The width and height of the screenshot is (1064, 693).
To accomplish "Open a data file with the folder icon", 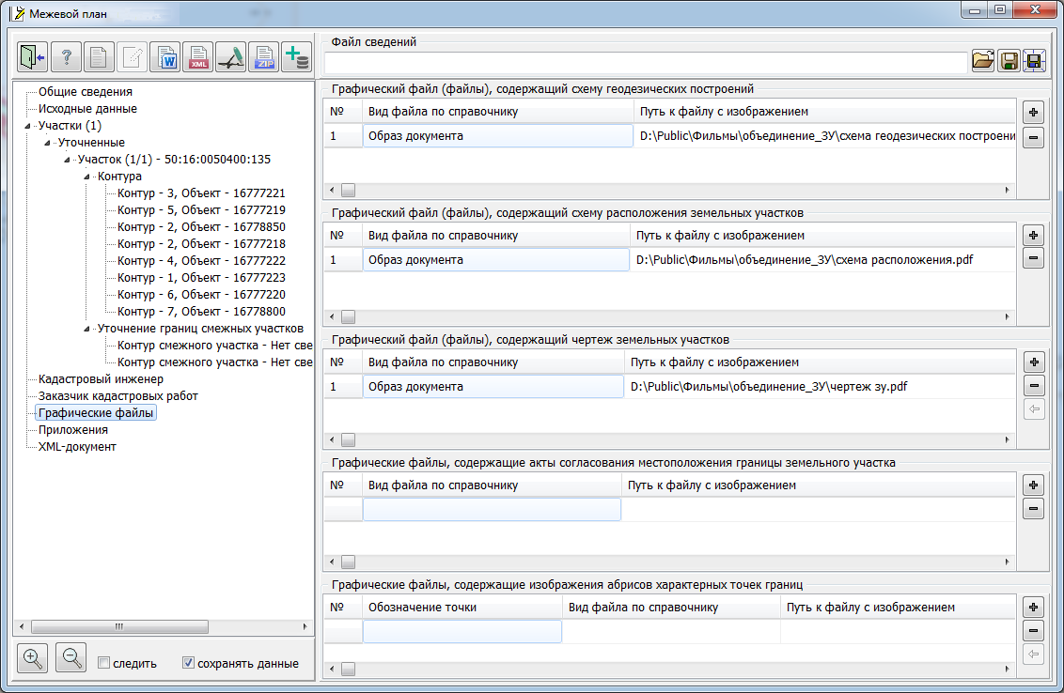I will click(982, 61).
